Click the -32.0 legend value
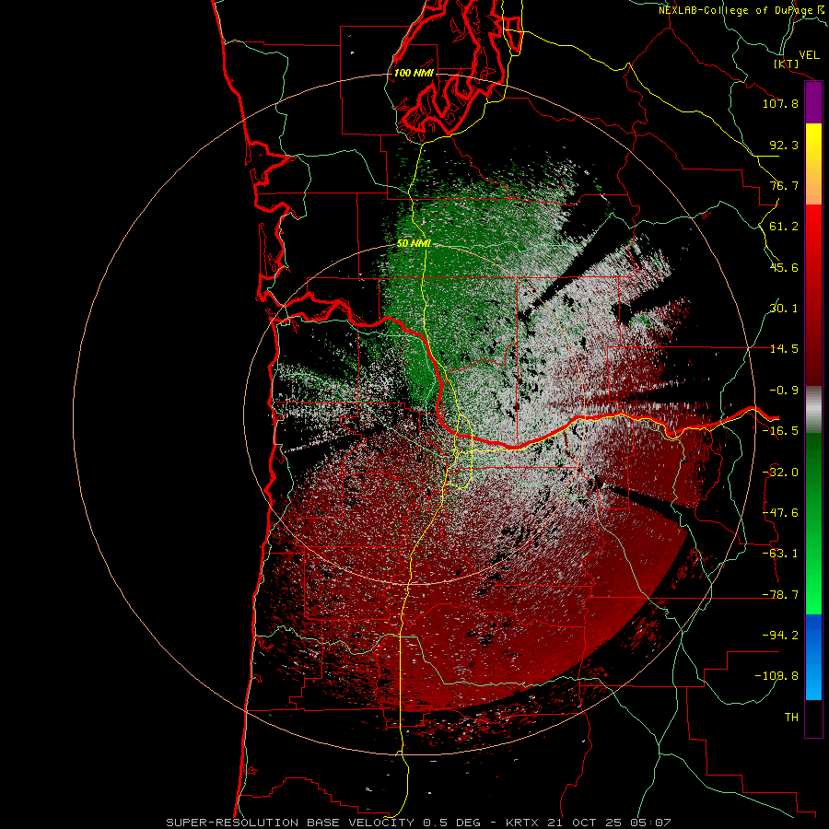 (780, 473)
